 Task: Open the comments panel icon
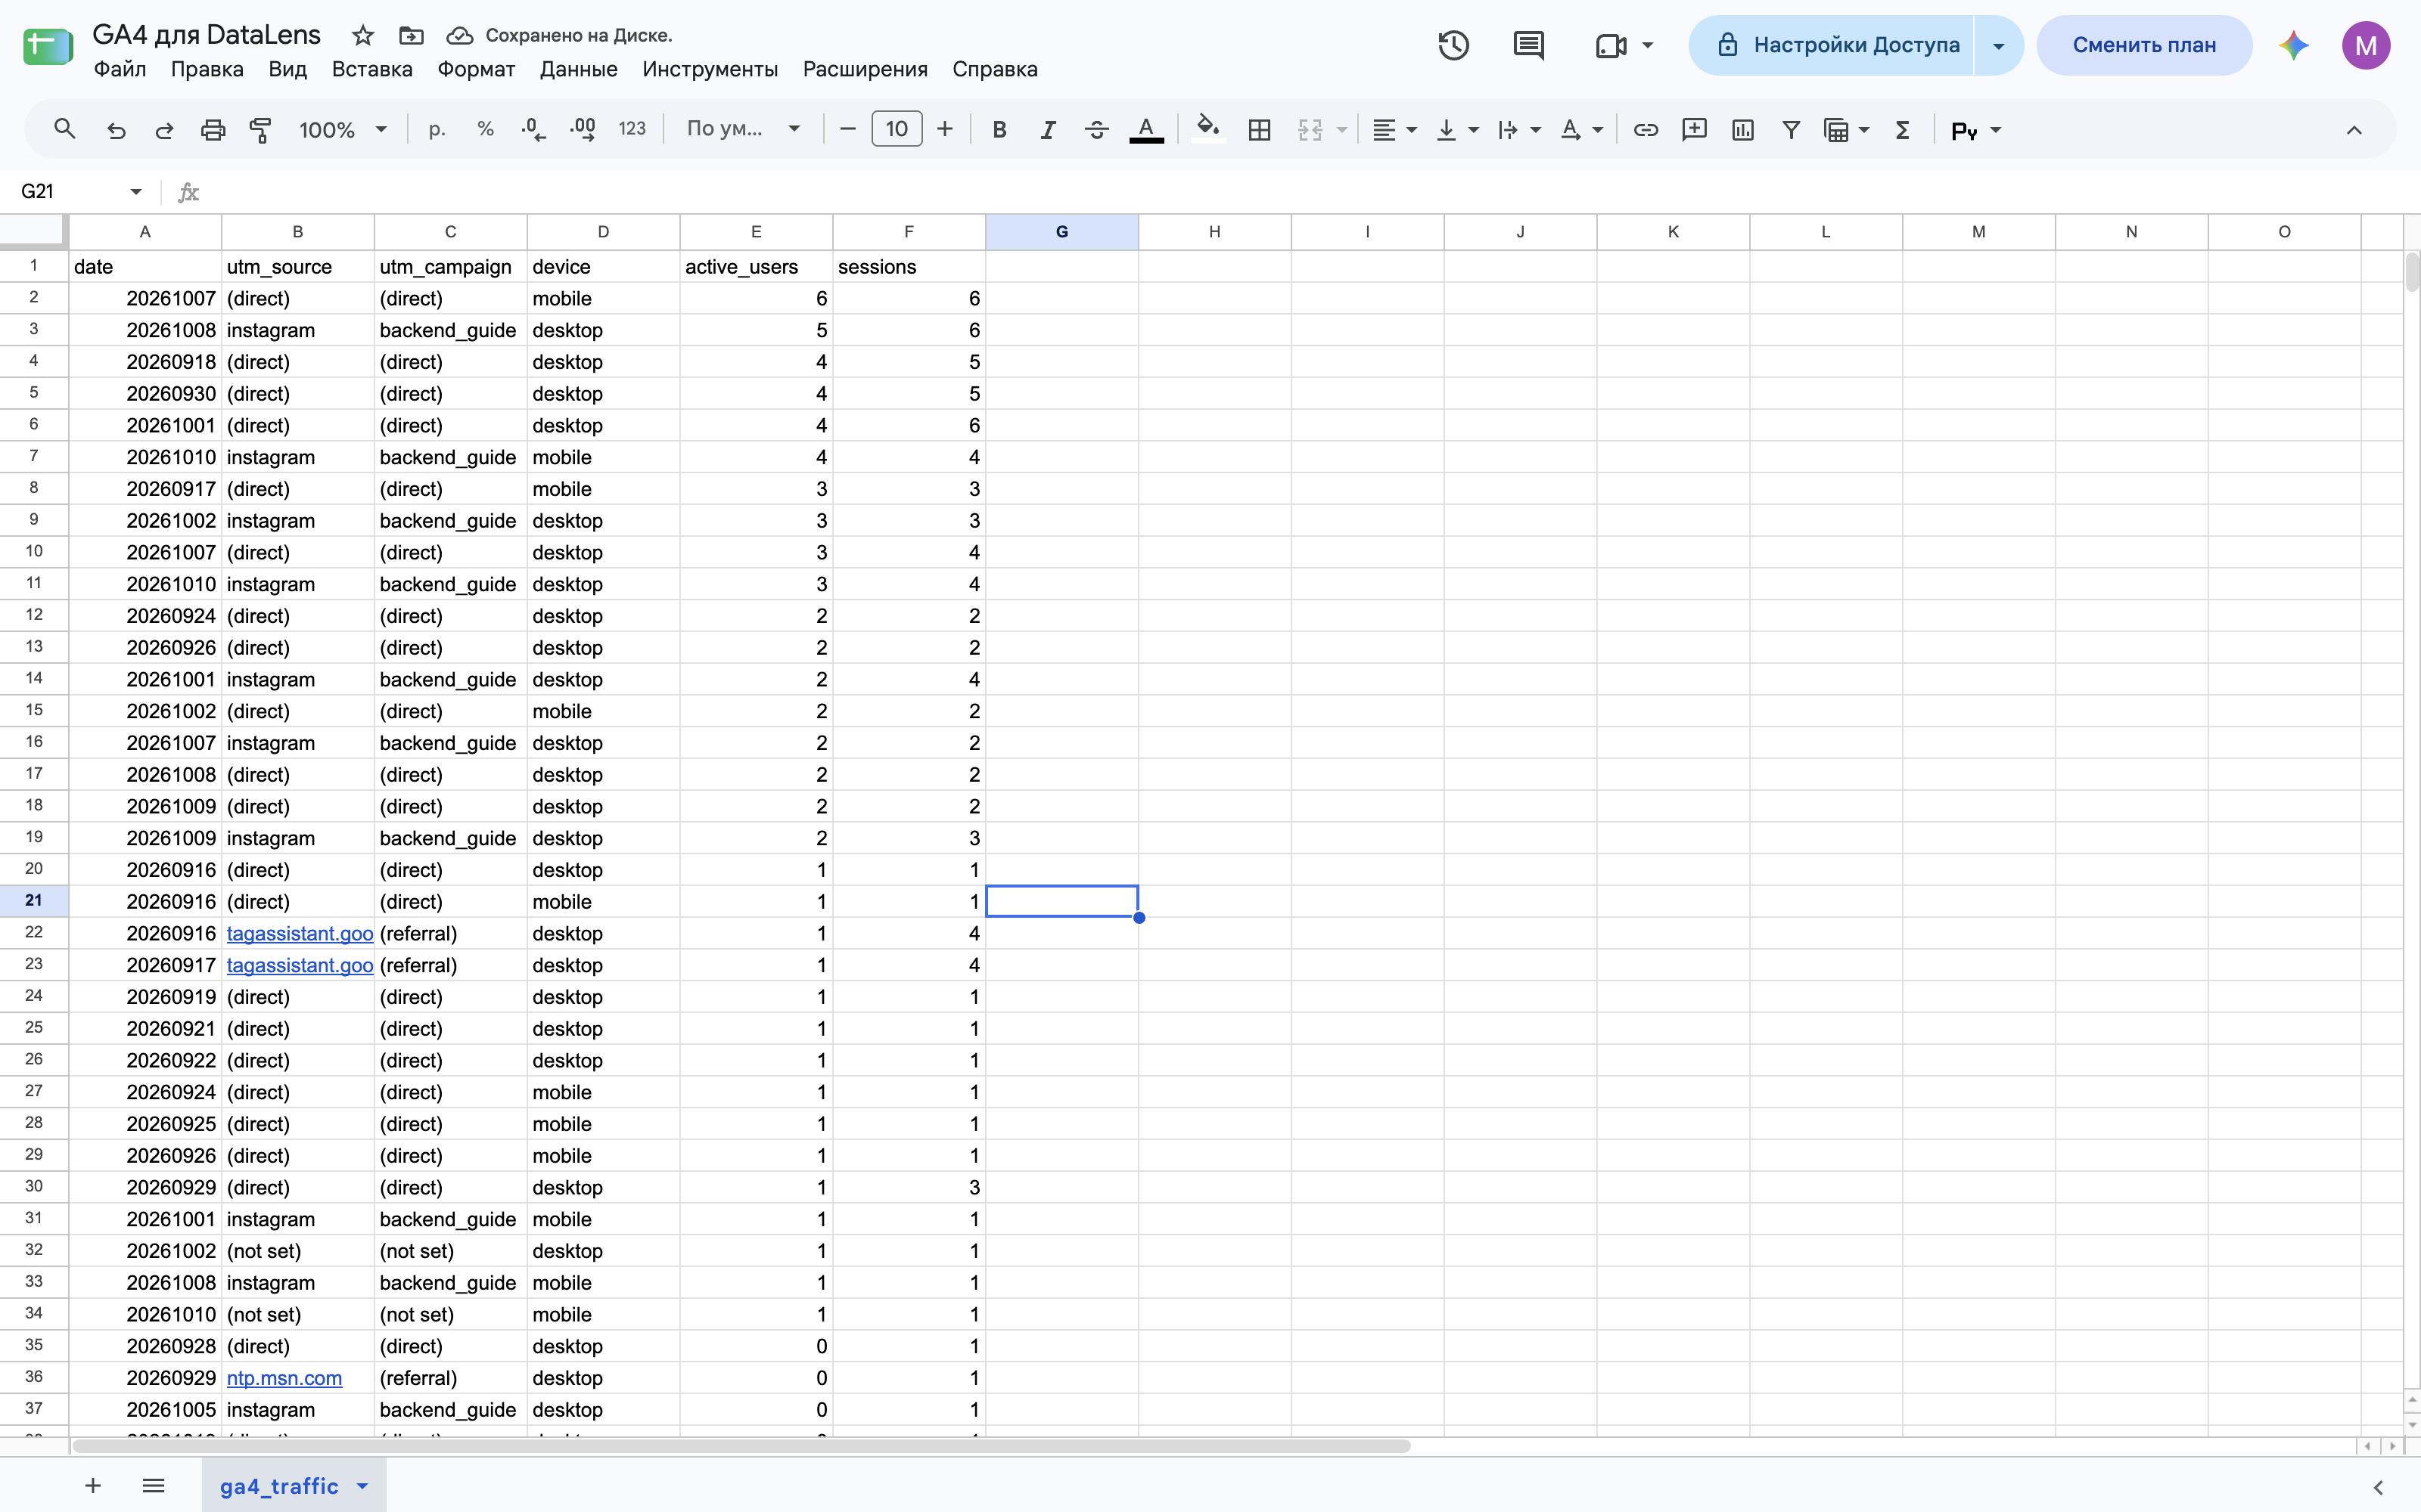click(1528, 45)
